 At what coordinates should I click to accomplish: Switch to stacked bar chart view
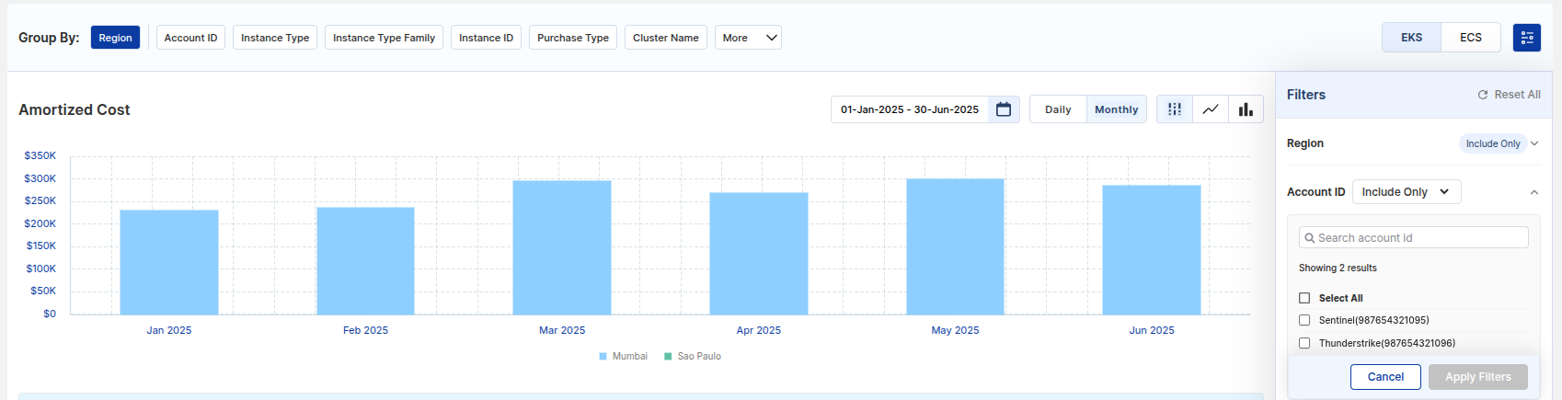1175,109
